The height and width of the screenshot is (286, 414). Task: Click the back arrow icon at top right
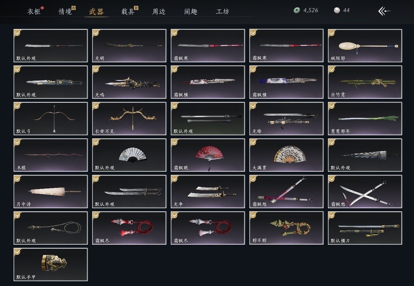click(x=384, y=11)
